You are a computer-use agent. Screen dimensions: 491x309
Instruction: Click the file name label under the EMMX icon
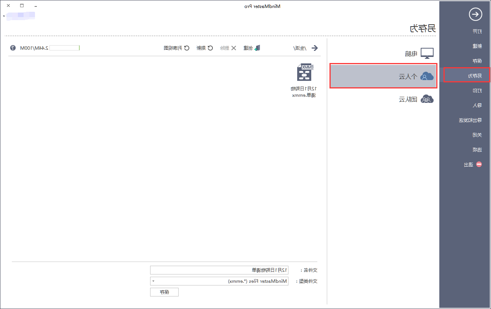pos(304,92)
